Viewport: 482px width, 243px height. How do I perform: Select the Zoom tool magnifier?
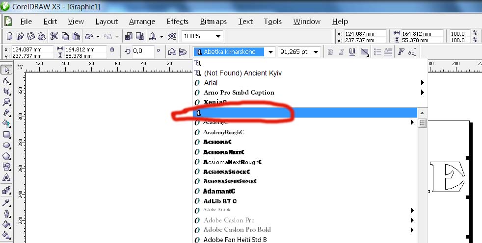point(6,102)
